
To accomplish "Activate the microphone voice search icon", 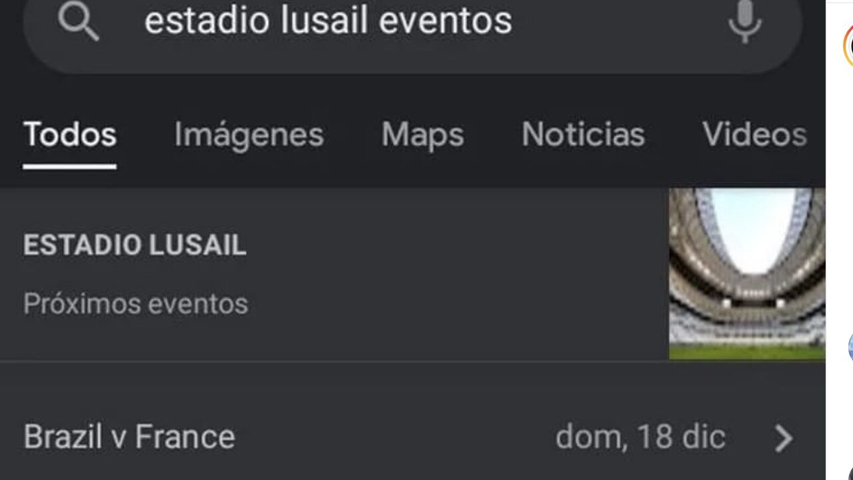I will (x=744, y=21).
